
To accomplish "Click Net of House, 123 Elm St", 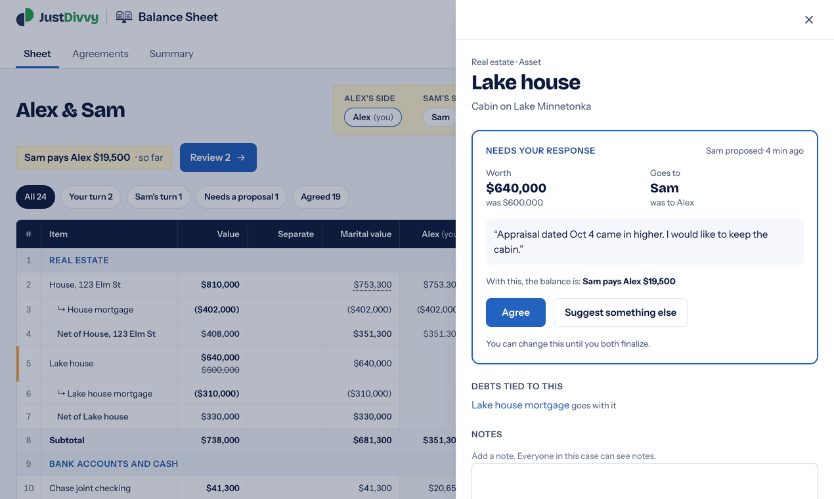I will pyautogui.click(x=106, y=334).
